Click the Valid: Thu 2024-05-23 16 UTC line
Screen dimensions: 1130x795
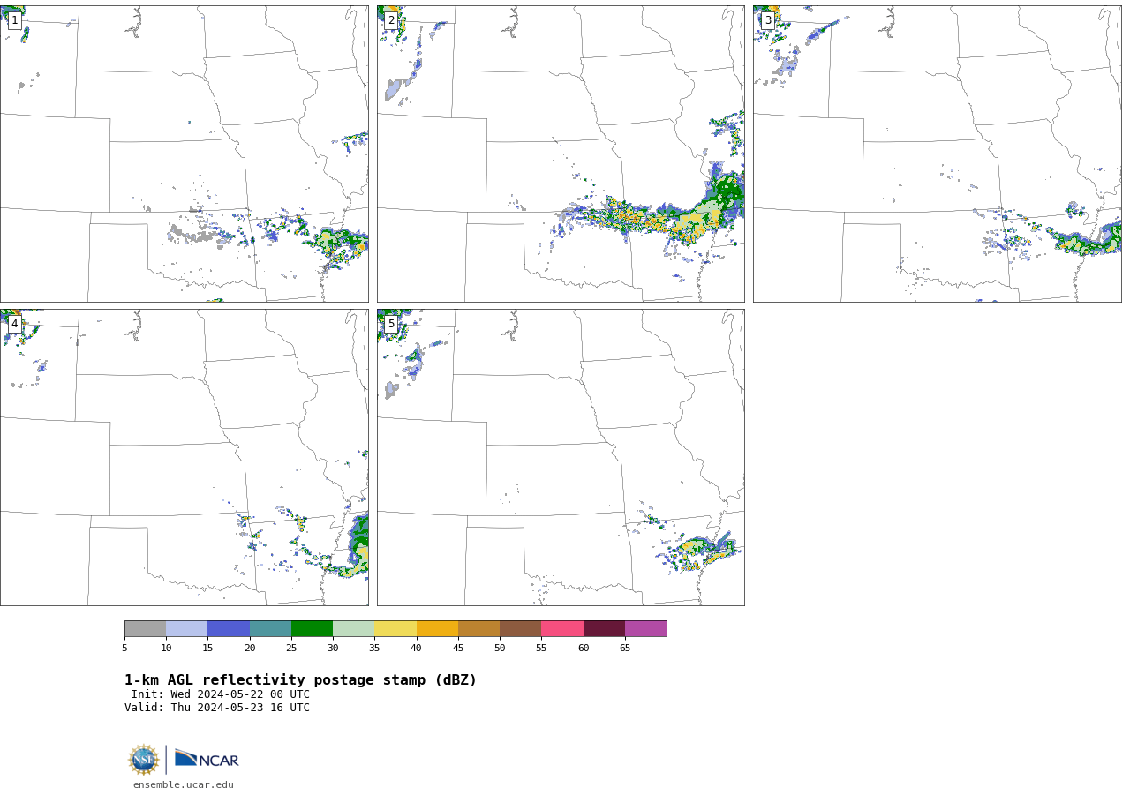[x=217, y=708]
